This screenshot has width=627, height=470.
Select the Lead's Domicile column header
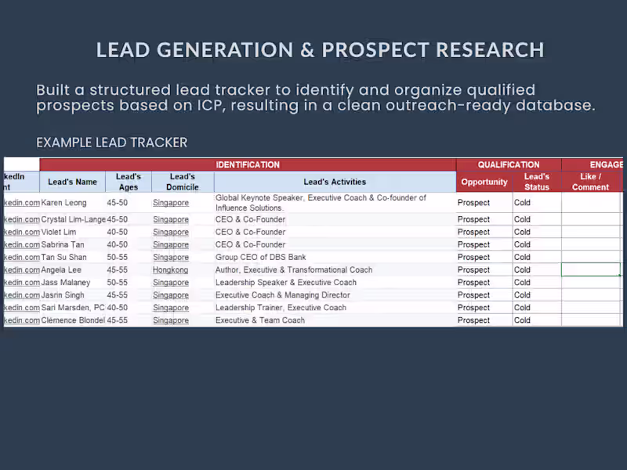183,182
